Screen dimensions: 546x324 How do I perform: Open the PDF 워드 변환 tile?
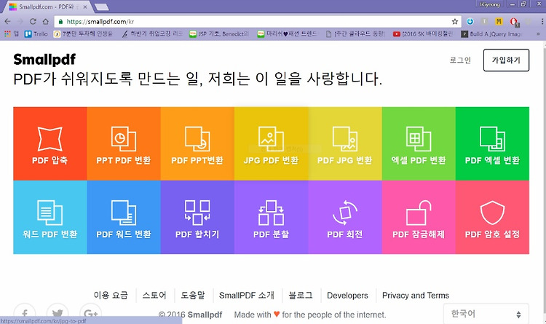point(124,217)
